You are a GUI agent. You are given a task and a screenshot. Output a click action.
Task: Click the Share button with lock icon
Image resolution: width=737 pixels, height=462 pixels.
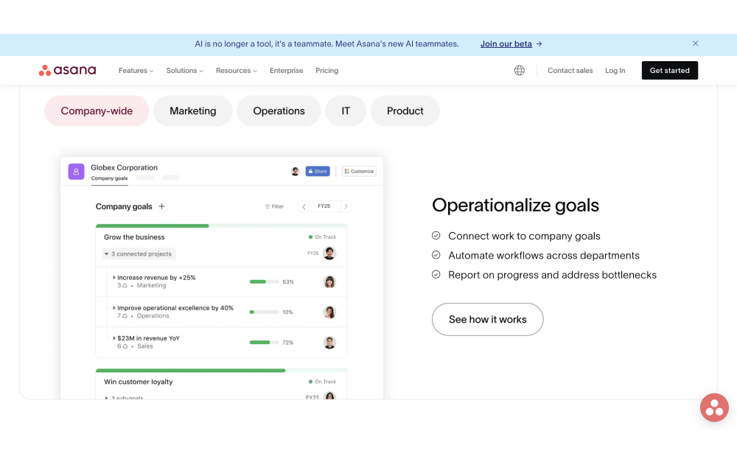(x=317, y=170)
